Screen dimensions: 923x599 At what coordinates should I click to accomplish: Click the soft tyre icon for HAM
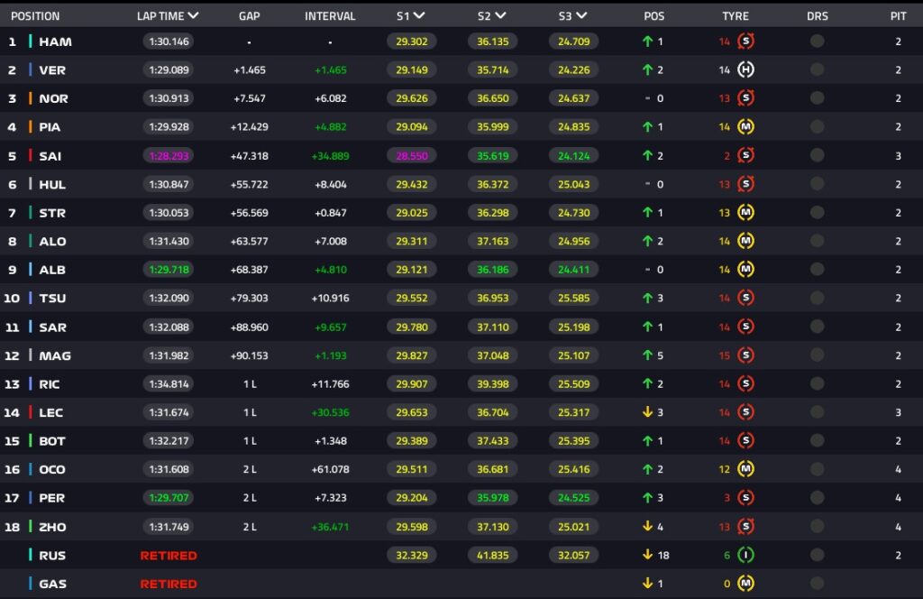tap(745, 41)
